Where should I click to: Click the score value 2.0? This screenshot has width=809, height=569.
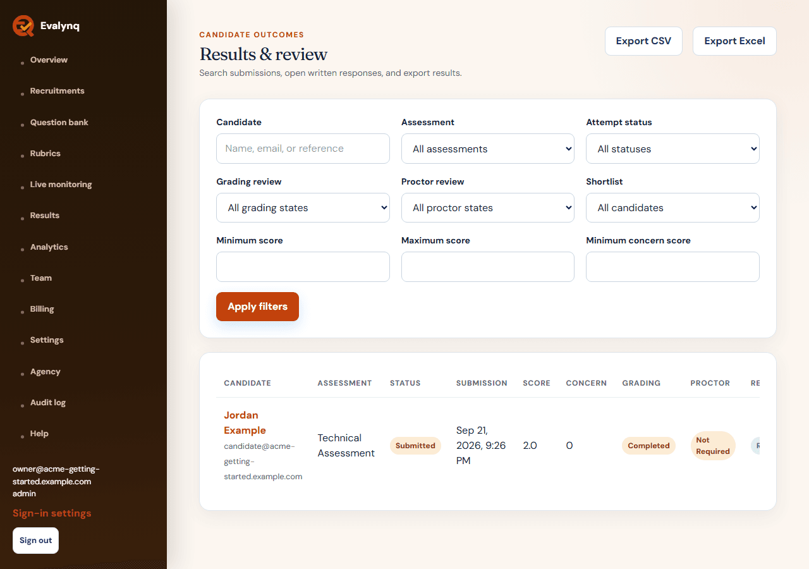[530, 446]
